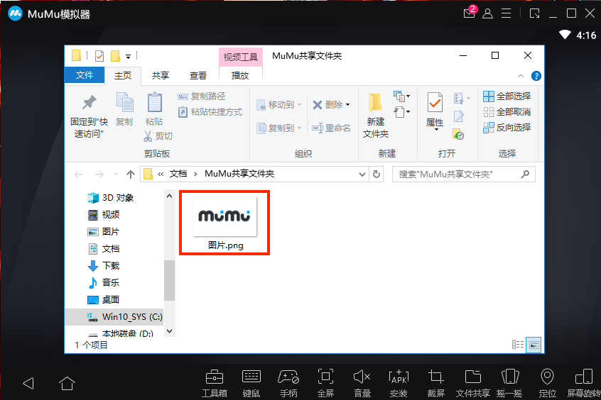601x400 pixels.
Task: Switch to the Share (共享) tab
Action: [x=161, y=75]
